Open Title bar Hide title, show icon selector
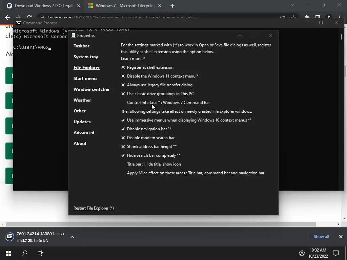This screenshot has width=347, height=260. click(x=154, y=164)
